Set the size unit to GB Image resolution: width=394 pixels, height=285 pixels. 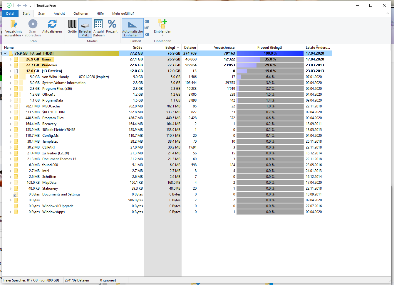(147, 22)
